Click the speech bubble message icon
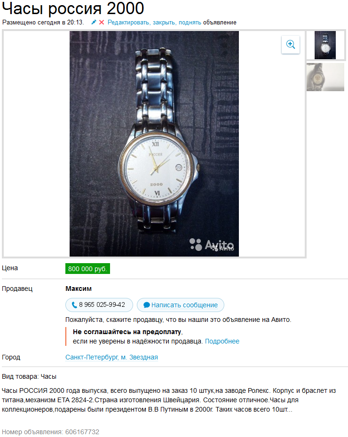 (147, 305)
